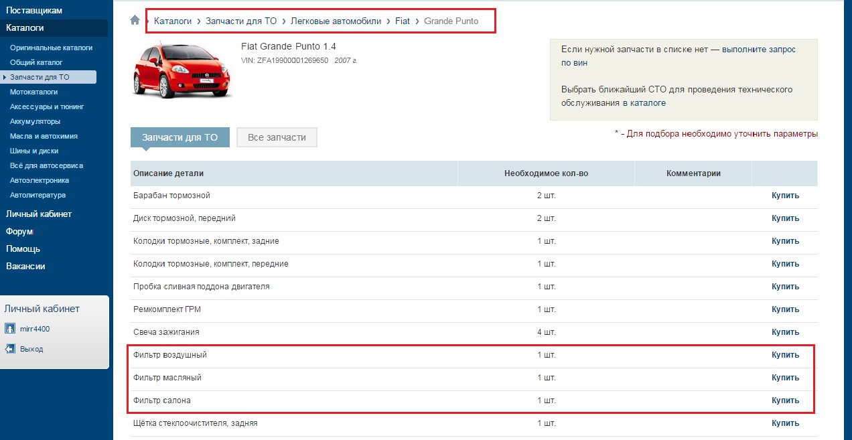Image resolution: width=852 pixels, height=440 pixels.
Task: Click Купить for Фильтр воздушный
Action: click(x=785, y=355)
